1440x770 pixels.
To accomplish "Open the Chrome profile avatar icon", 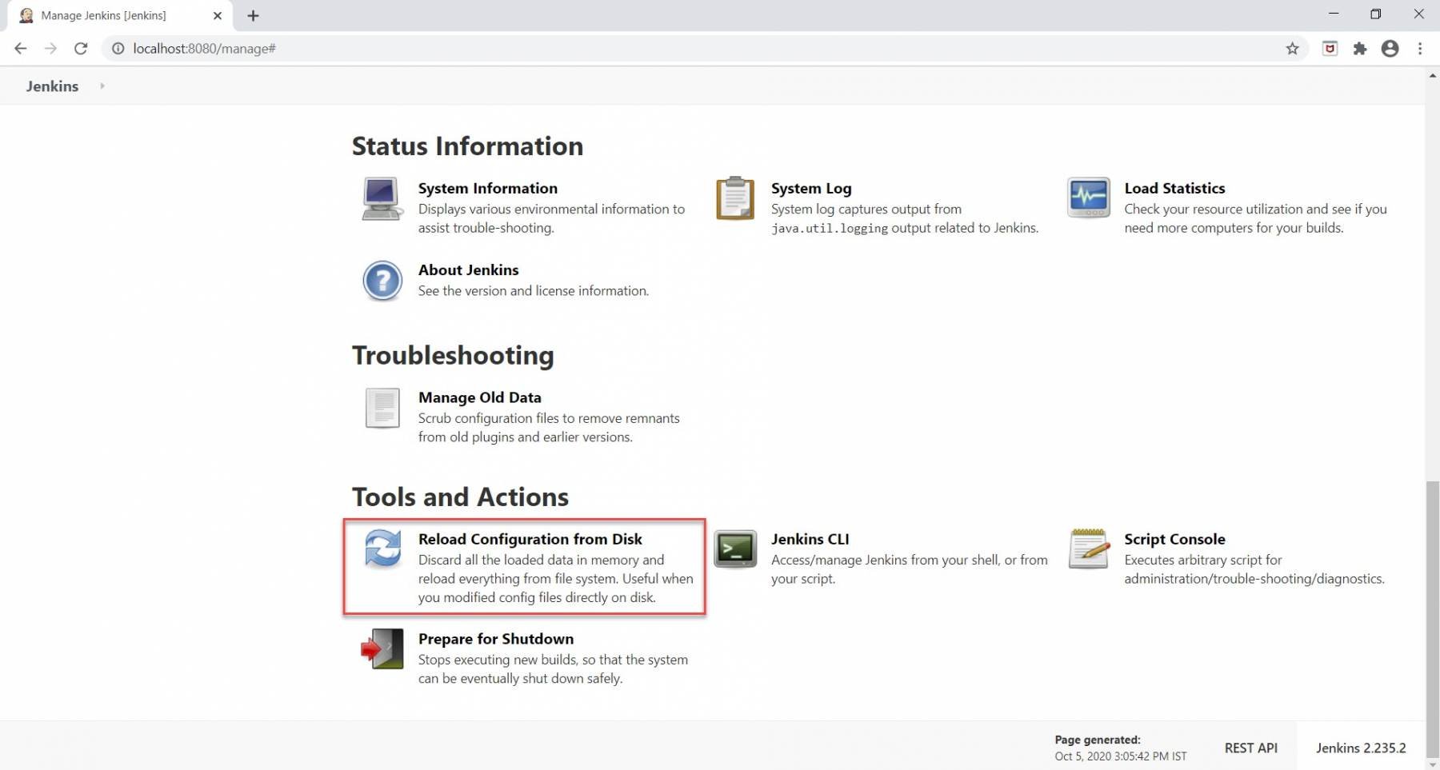I will coord(1390,49).
